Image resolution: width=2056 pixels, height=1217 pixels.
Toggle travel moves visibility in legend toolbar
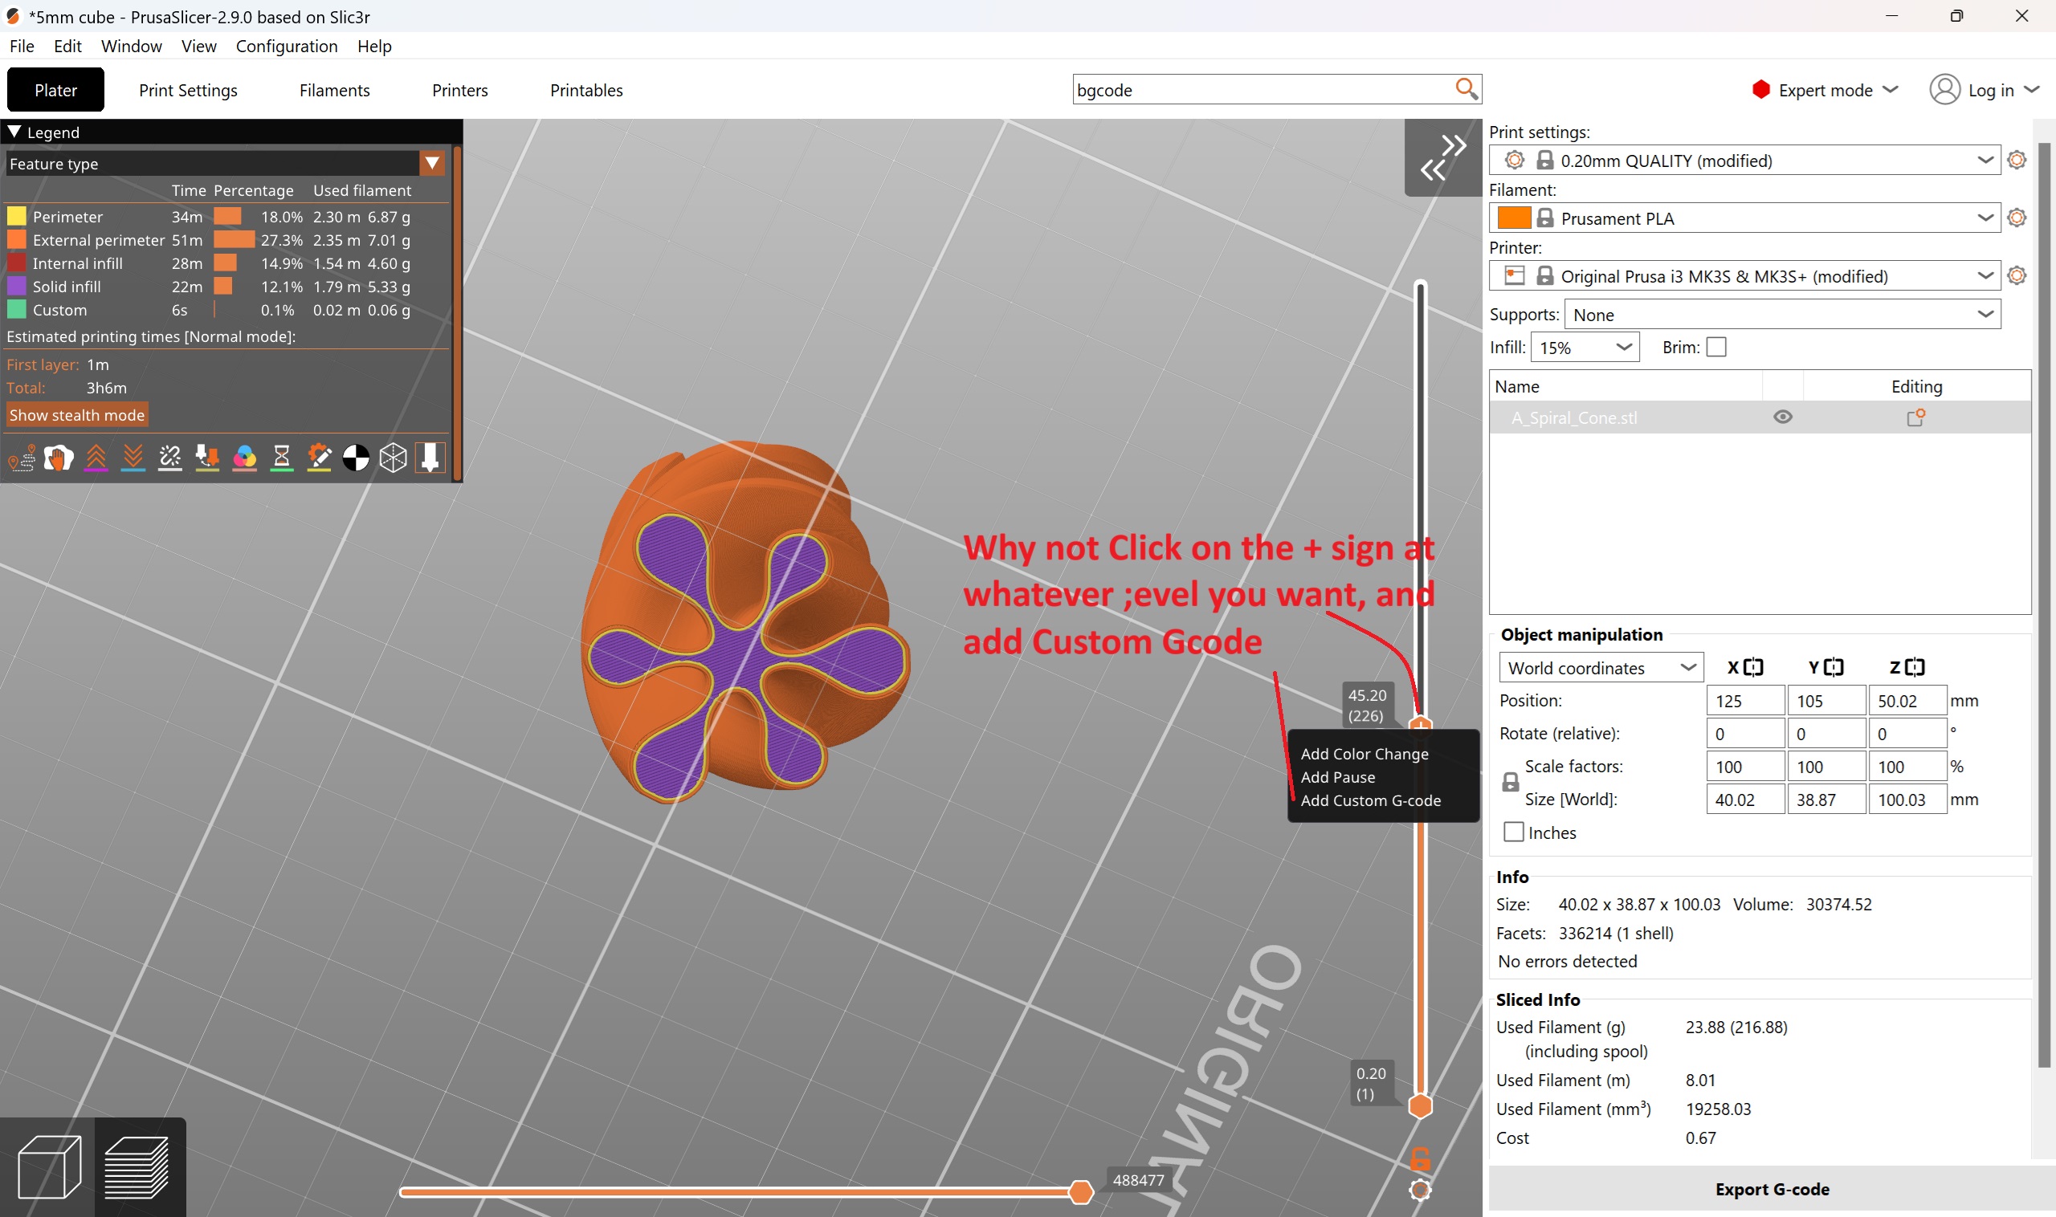click(22, 458)
